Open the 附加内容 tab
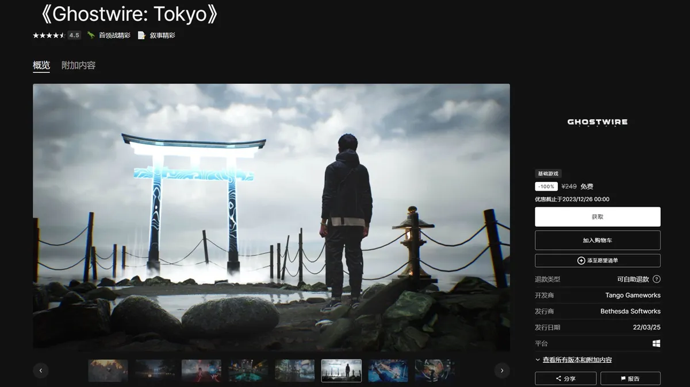The height and width of the screenshot is (387, 690). point(79,65)
